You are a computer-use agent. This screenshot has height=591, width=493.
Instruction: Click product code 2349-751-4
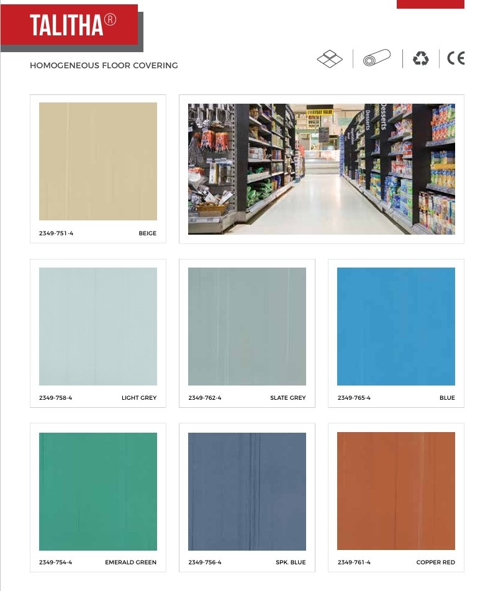56,233
